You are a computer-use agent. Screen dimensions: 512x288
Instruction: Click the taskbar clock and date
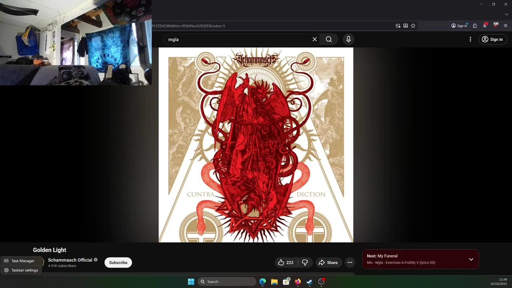tap(499, 282)
